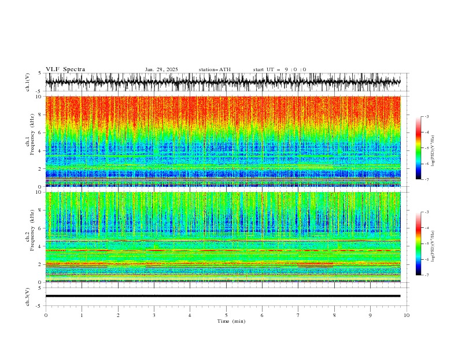This screenshot has height=354, width=458.
Task: Click the time axis tick label "4"
Action: click(x=190, y=315)
